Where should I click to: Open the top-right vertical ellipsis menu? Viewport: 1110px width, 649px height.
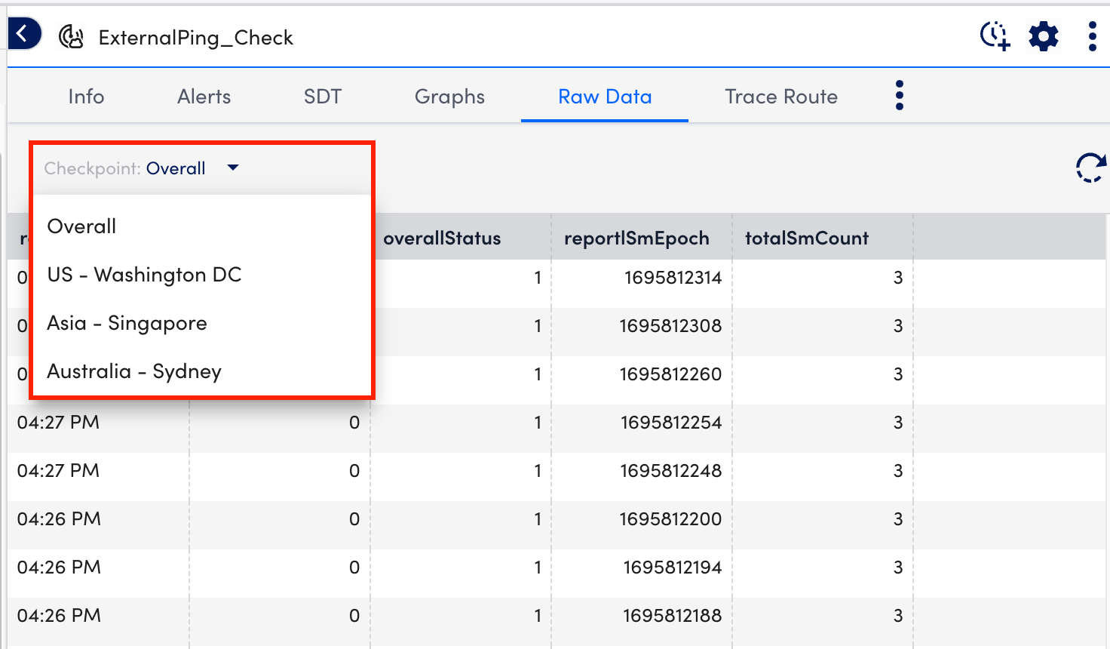click(x=1091, y=35)
